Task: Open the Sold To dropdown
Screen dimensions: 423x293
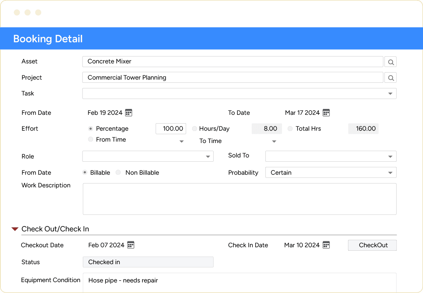Action: click(390, 156)
